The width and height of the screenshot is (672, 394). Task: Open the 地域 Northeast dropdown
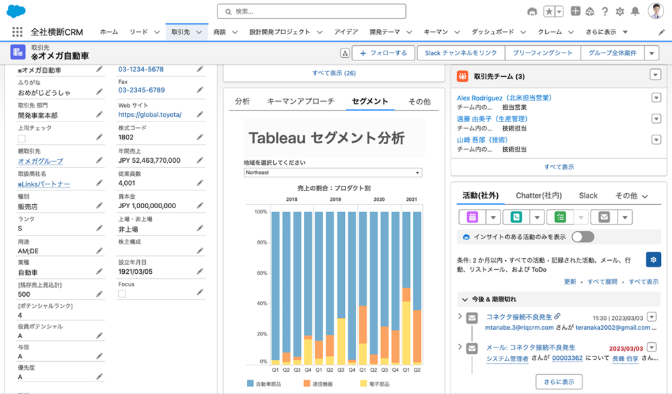[x=333, y=173]
